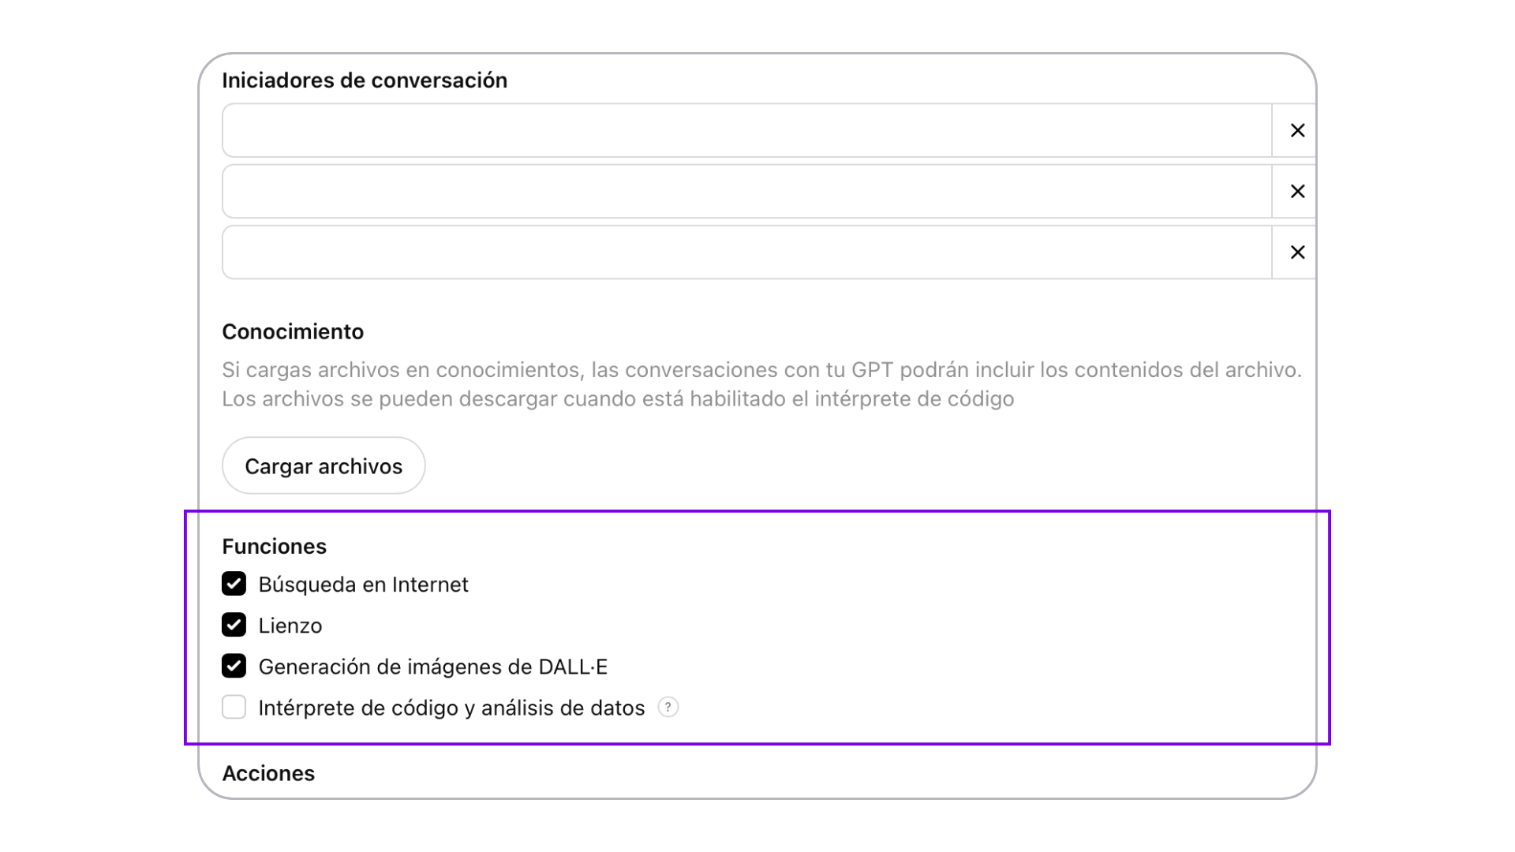This screenshot has width=1515, height=852.
Task: Activate the third conversation starter input
Action: tap(746, 252)
